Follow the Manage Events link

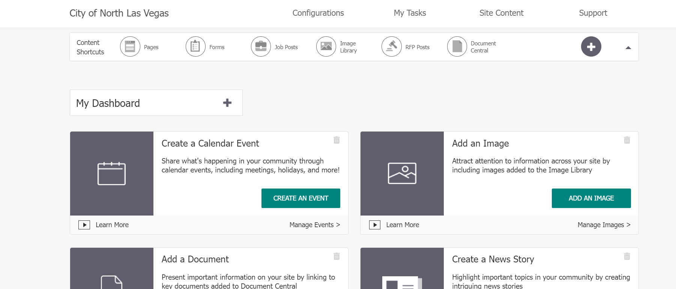(314, 225)
